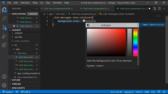Expand the .vscode folder
This screenshot has height=94, width=168.
(x=18, y=37)
